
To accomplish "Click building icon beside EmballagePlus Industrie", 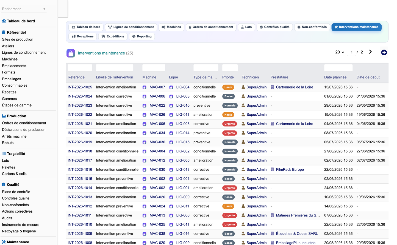I will [272, 243].
